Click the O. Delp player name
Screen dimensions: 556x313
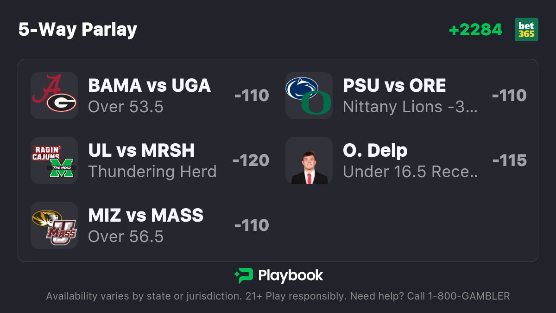[x=375, y=151]
